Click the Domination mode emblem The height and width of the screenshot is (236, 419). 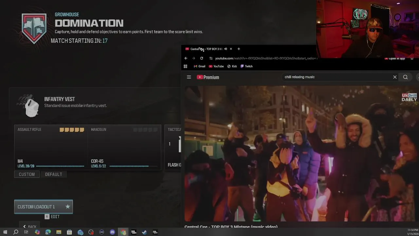[x=34, y=29]
